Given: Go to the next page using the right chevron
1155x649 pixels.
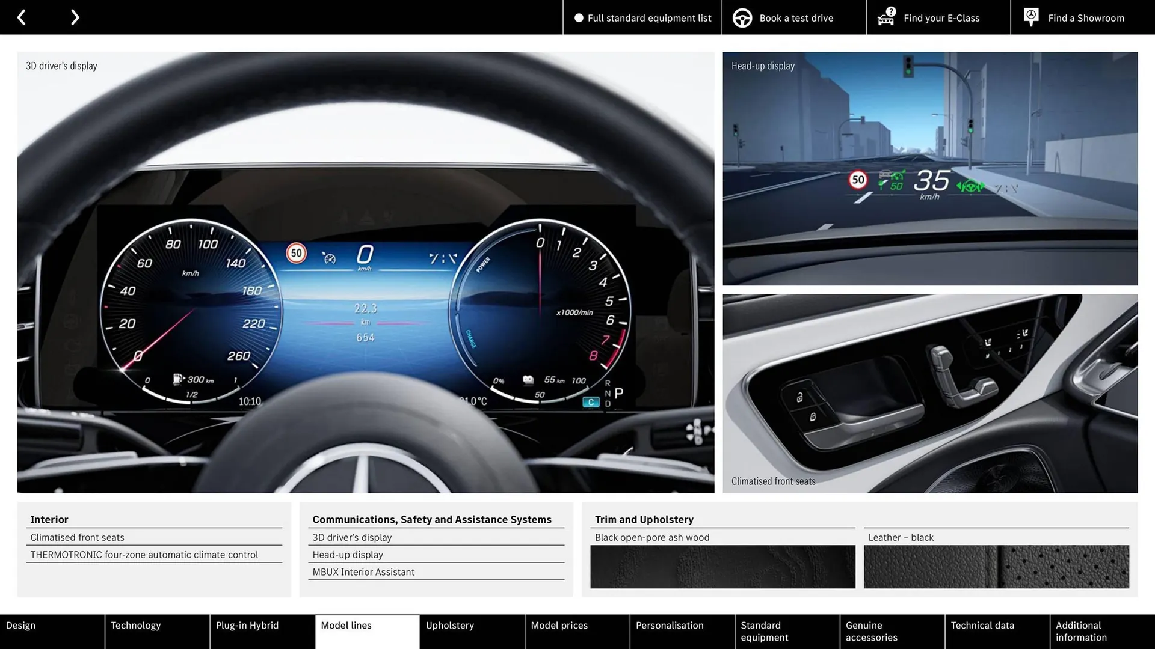Looking at the screenshot, I should pyautogui.click(x=75, y=17).
